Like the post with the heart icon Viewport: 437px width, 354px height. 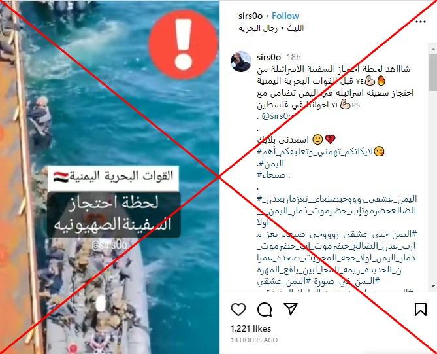coord(238,310)
